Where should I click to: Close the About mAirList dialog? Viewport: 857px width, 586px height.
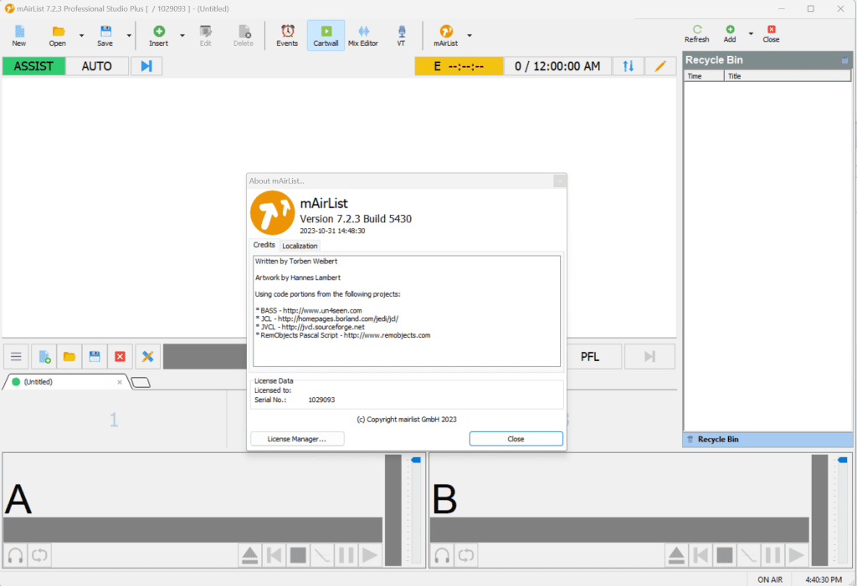point(516,439)
